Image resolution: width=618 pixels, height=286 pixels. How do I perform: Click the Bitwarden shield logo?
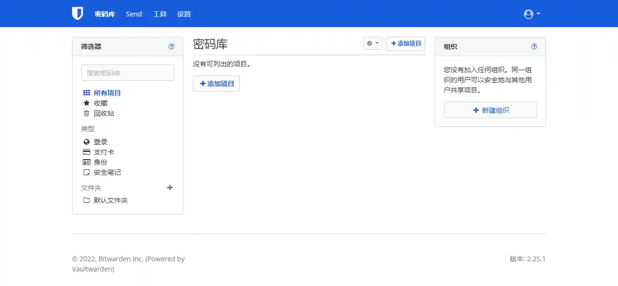click(77, 14)
